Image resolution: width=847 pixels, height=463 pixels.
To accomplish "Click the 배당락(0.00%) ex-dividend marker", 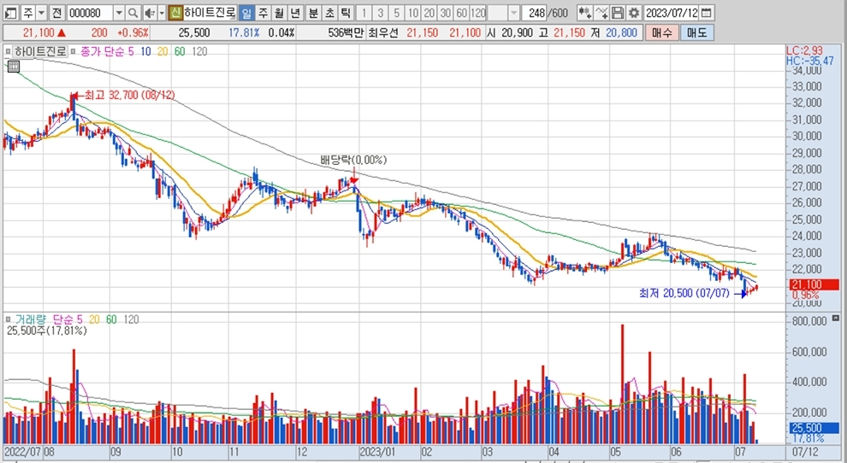I will (x=353, y=160).
